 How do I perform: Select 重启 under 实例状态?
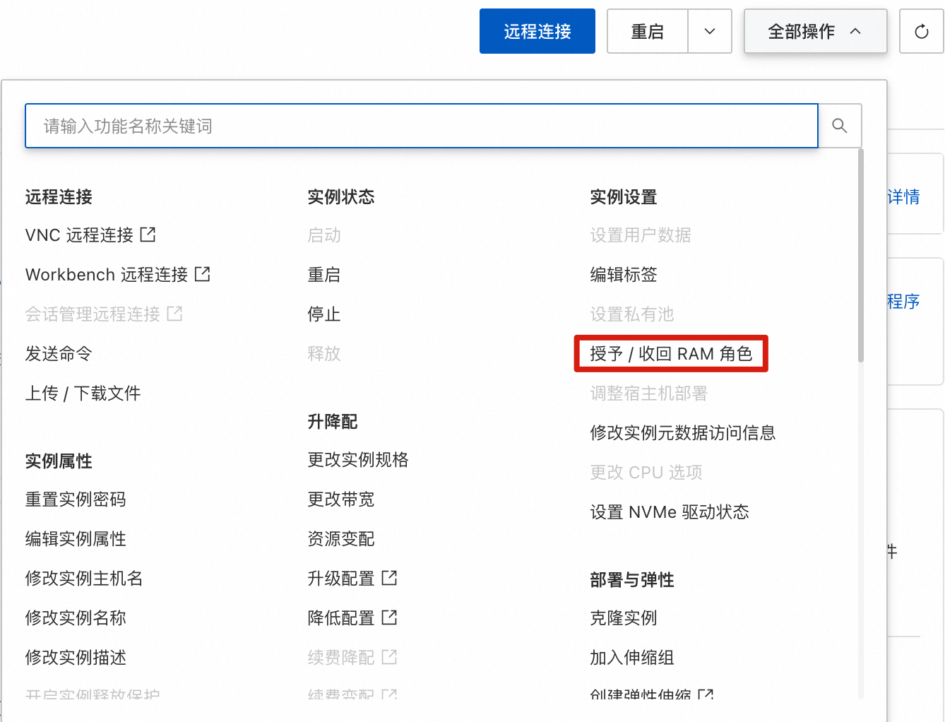click(324, 274)
